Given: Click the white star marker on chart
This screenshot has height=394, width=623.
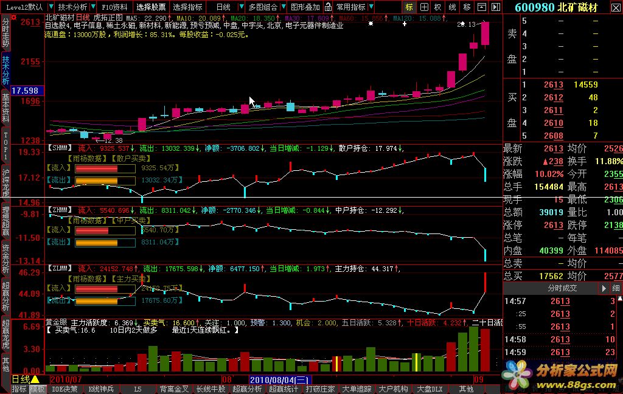Looking at the screenshot, I should tap(371, 24).
